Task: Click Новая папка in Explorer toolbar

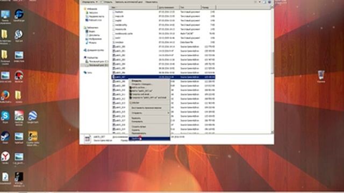Action: click(151, 2)
